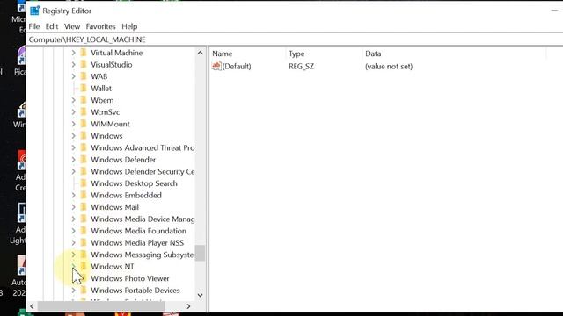Image resolution: width=563 pixels, height=316 pixels.
Task: Click the Windows Media Player NSS folder icon
Action: 84,242
